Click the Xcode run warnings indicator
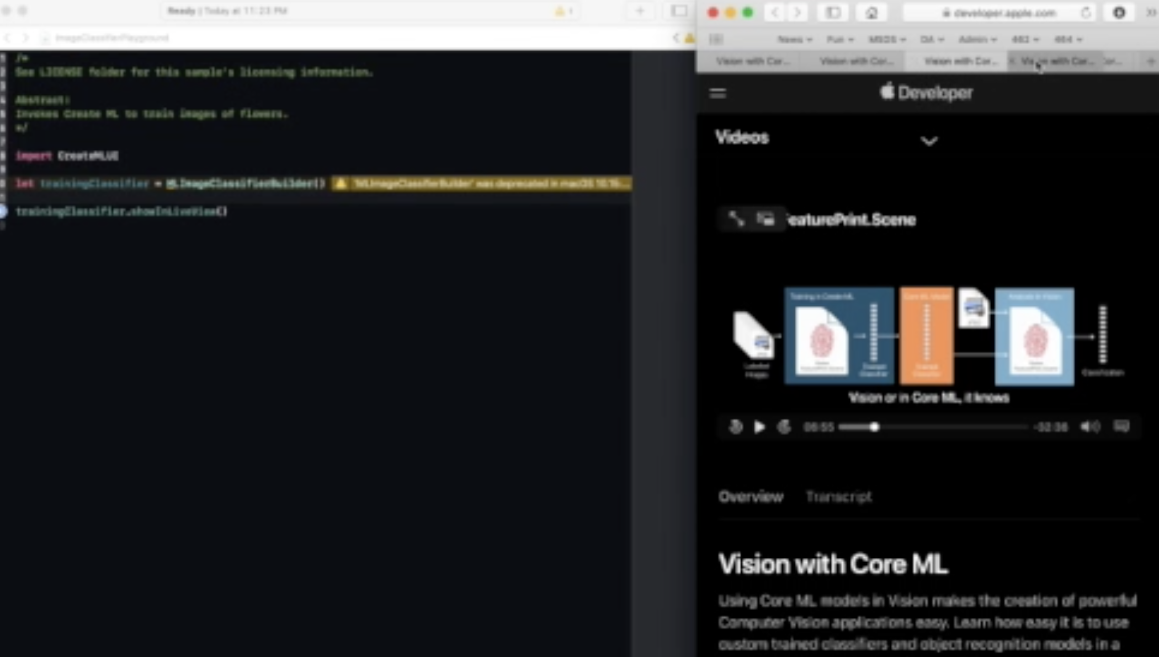Image resolution: width=1159 pixels, height=657 pixels. coord(564,10)
